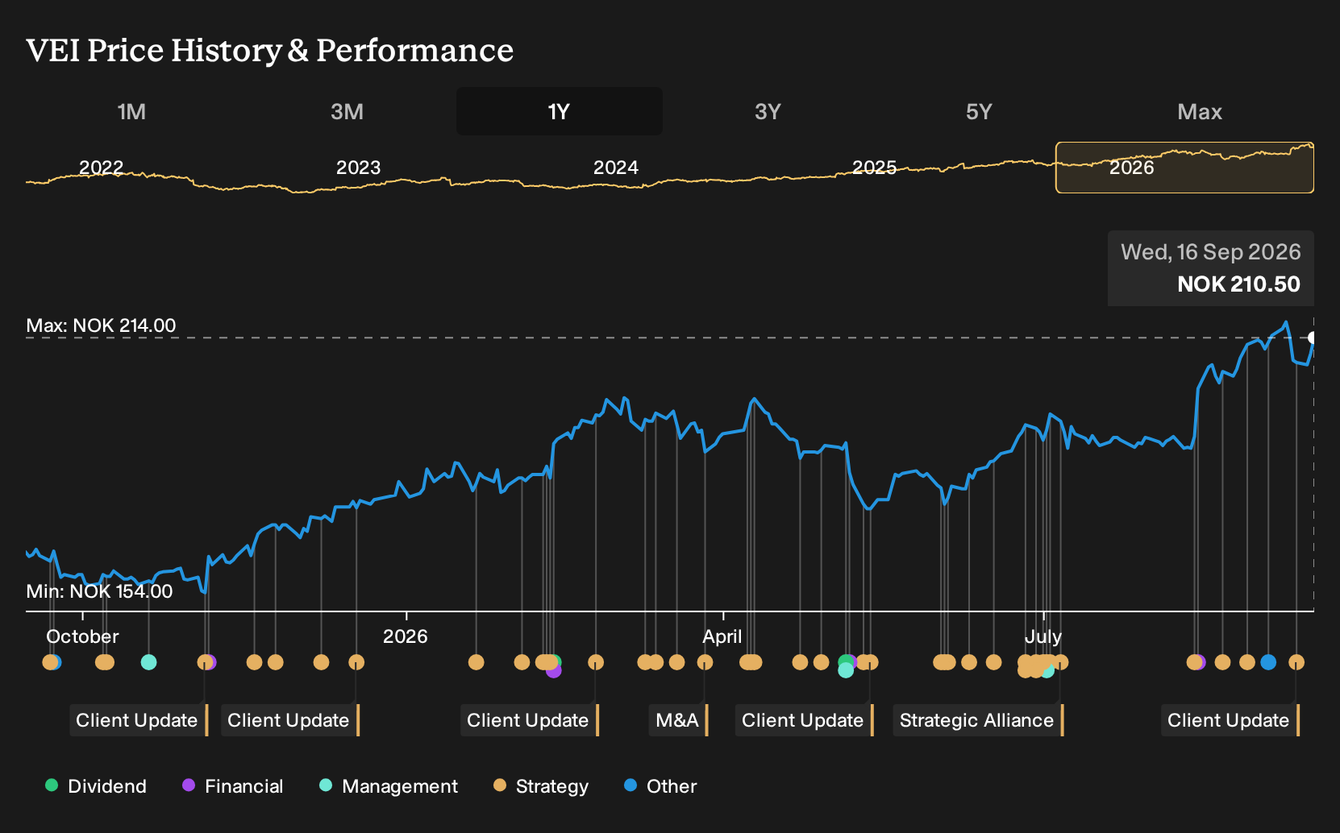Viewport: 1340px width, 833px height.
Task: Click the 2022 label in overview chart
Action: pyautogui.click(x=101, y=168)
